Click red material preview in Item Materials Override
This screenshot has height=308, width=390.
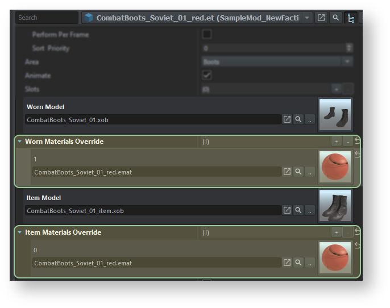click(x=335, y=257)
